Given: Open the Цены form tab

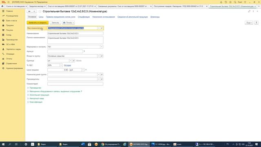Looking at the screenshot, I should pyautogui.click(x=41, y=17).
